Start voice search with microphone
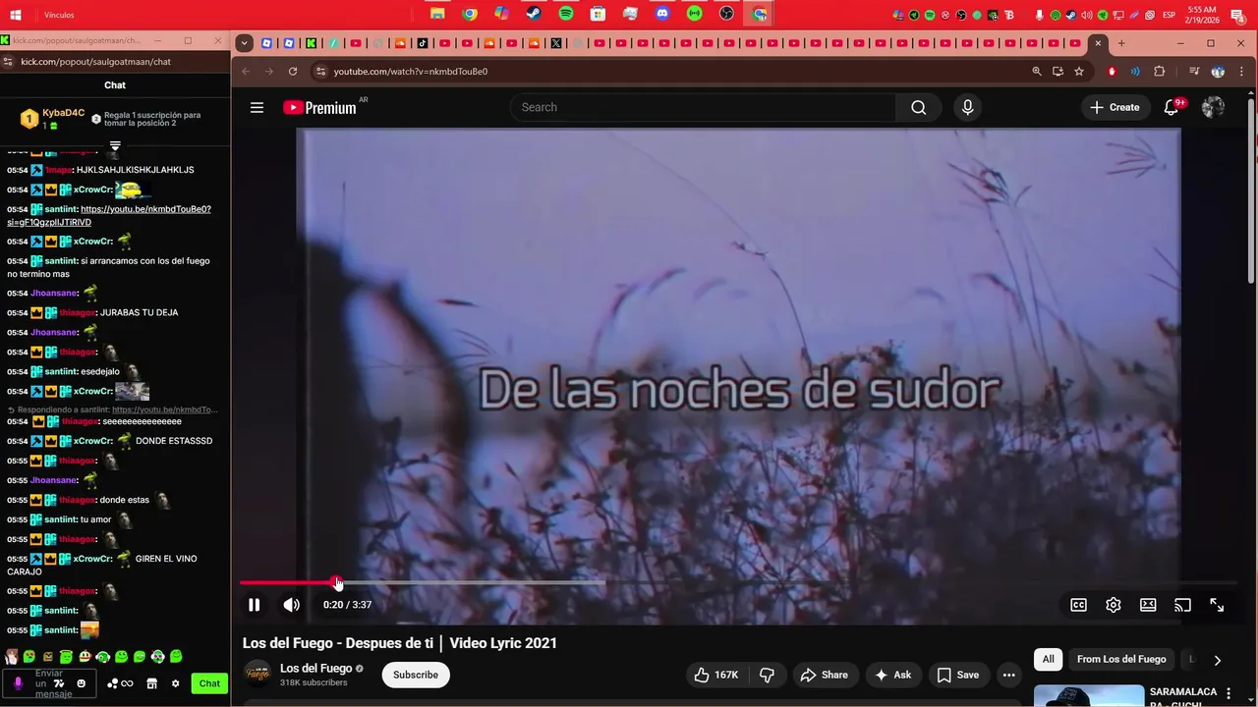Image resolution: width=1258 pixels, height=707 pixels. (968, 107)
